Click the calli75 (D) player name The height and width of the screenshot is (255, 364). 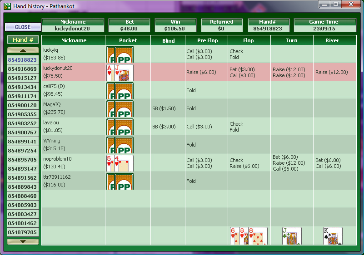(54, 86)
